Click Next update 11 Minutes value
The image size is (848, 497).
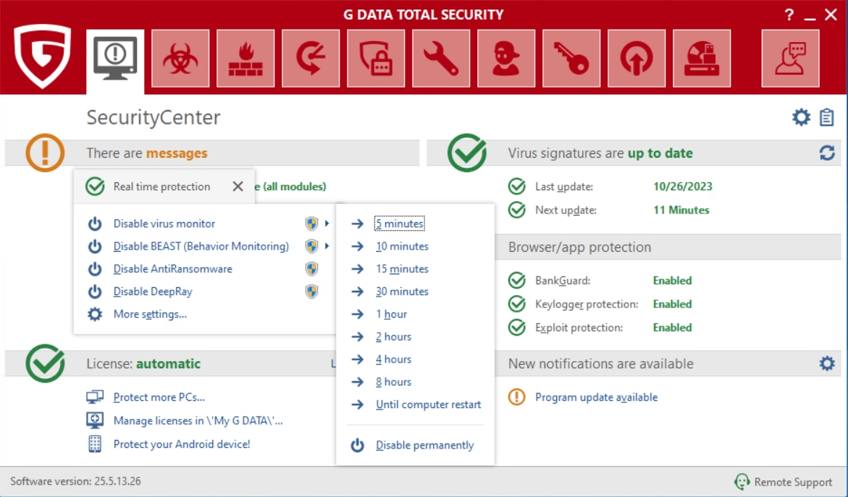[681, 210]
